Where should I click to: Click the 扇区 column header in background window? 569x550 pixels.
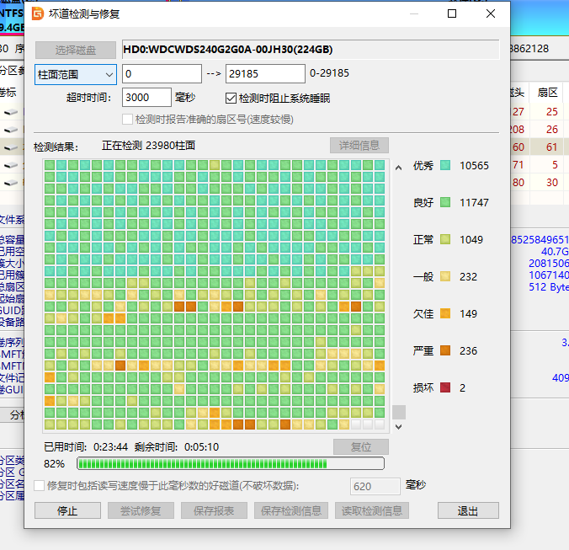pos(547,92)
